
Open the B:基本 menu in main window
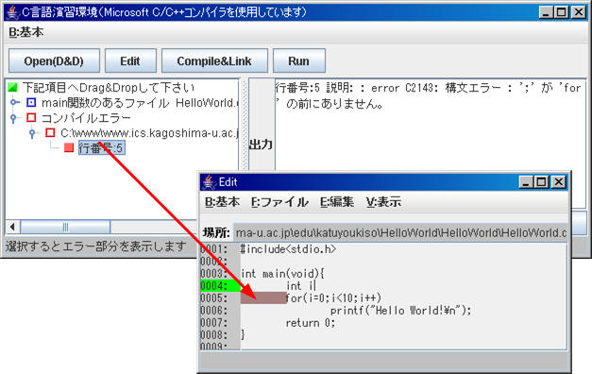tap(26, 32)
